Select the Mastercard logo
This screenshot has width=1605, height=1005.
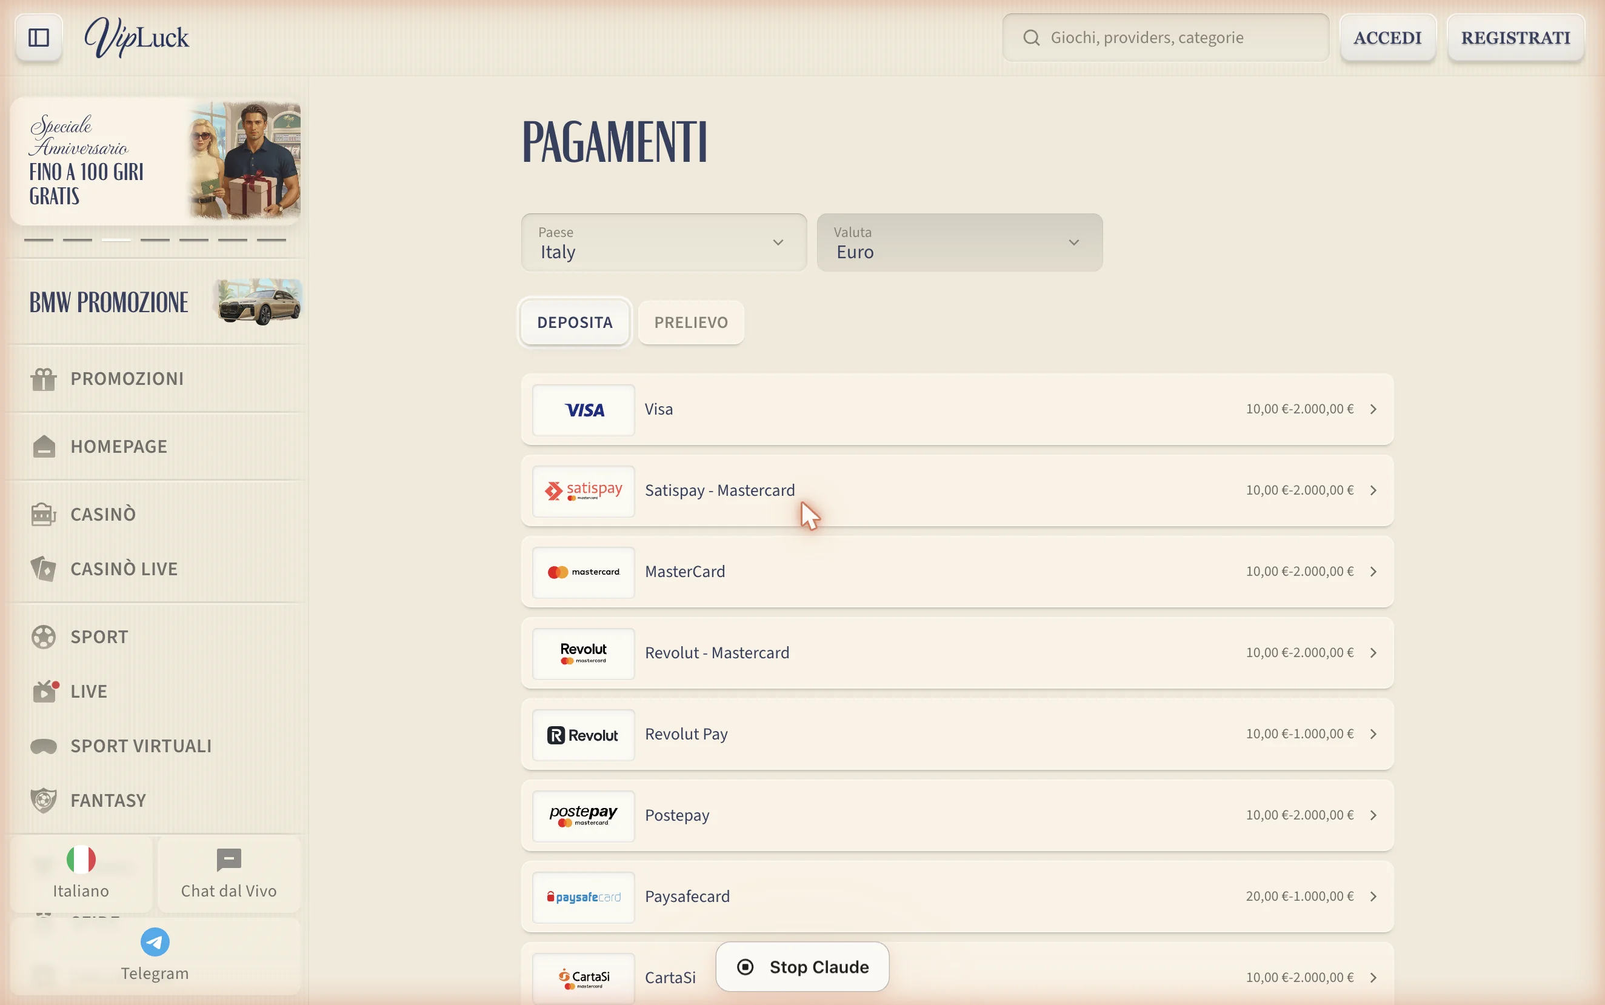point(584,572)
